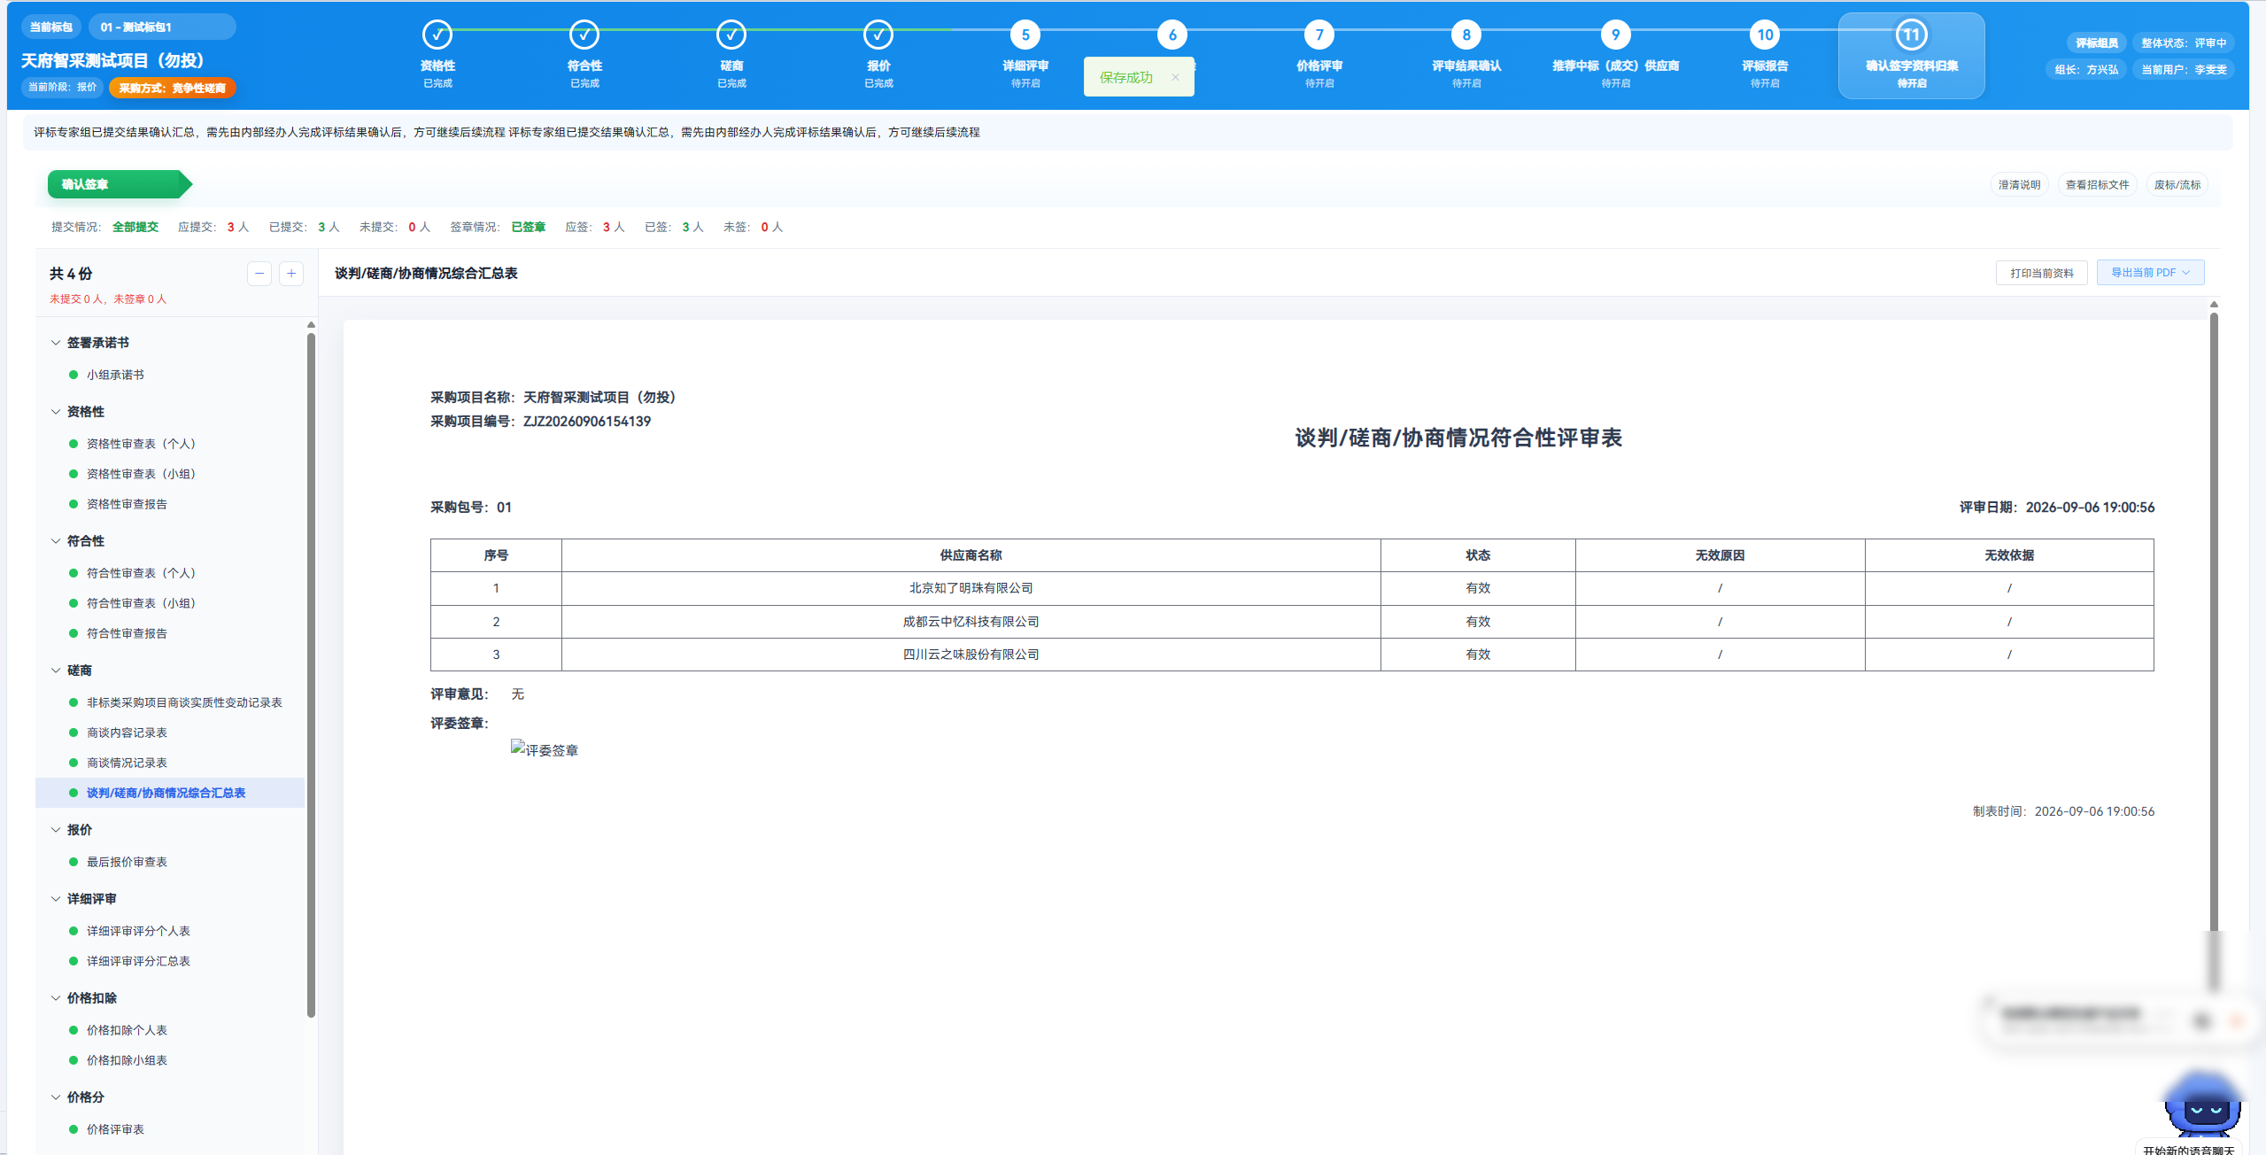The height and width of the screenshot is (1155, 2266).
Task: Click the completed 资格性 checkmark step
Action: pyautogui.click(x=437, y=35)
